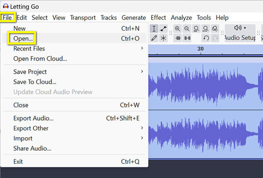Choose Open From Cloud... menu entry
Image resolution: width=263 pixels, height=178 pixels.
pyautogui.click(x=75, y=59)
